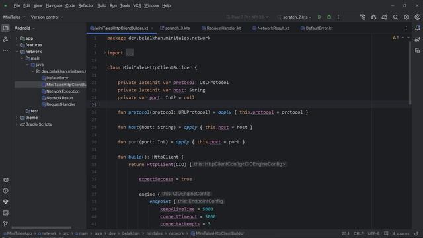Open the Navigate menu

click(x=54, y=6)
